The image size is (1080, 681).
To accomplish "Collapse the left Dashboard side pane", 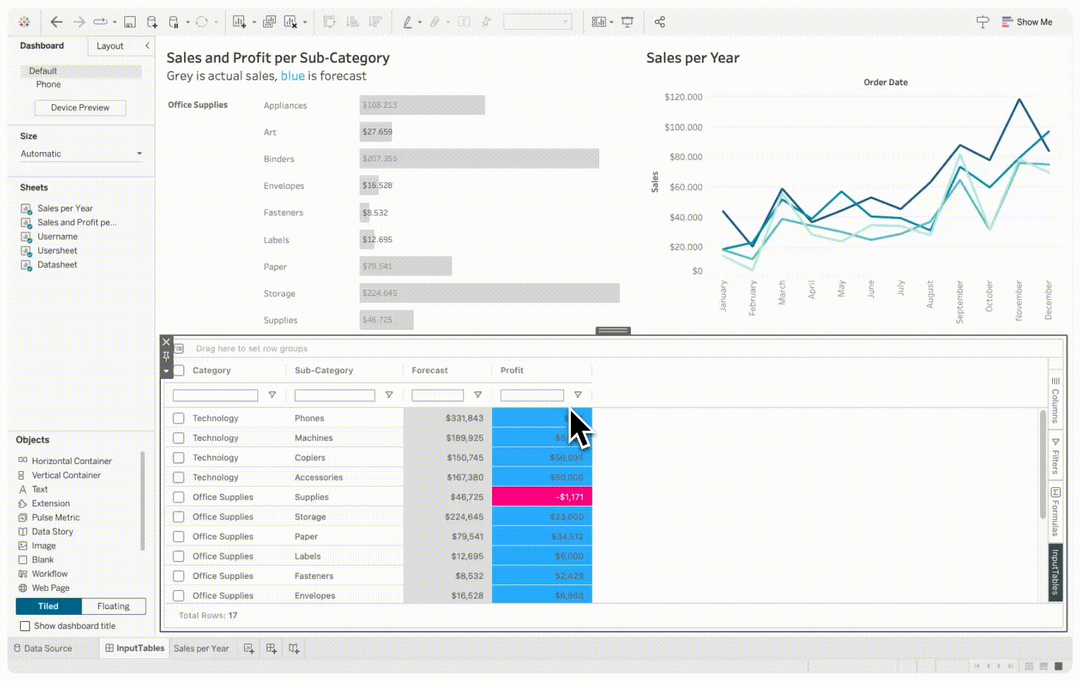I will [148, 45].
